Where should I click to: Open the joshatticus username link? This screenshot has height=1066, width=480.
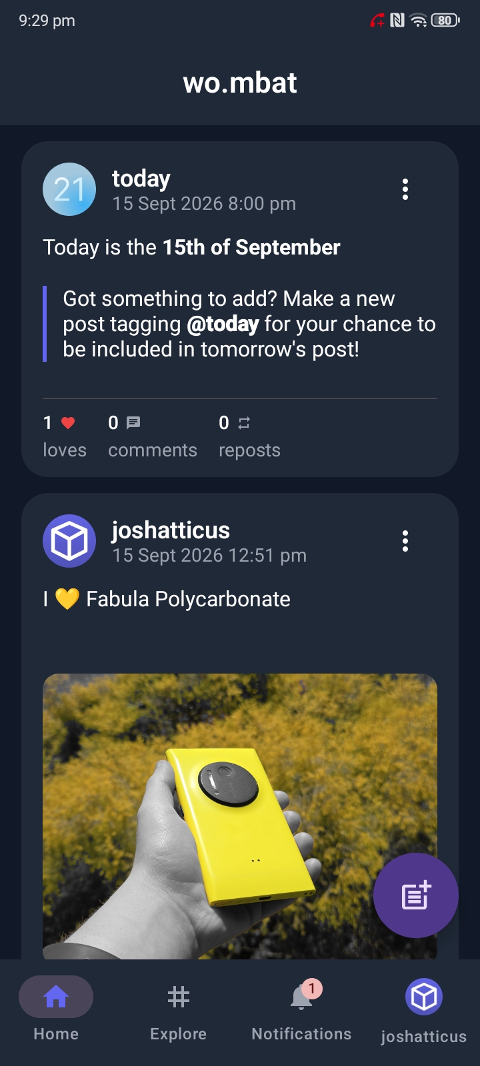point(171,530)
